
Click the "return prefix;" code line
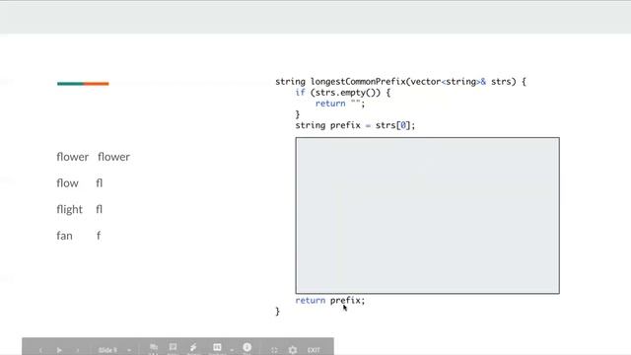tap(330, 300)
